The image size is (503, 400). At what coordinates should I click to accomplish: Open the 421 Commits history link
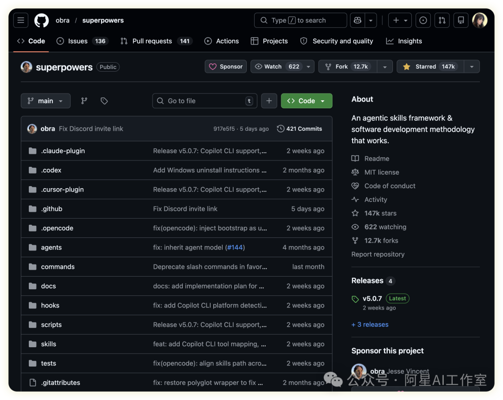coord(300,129)
